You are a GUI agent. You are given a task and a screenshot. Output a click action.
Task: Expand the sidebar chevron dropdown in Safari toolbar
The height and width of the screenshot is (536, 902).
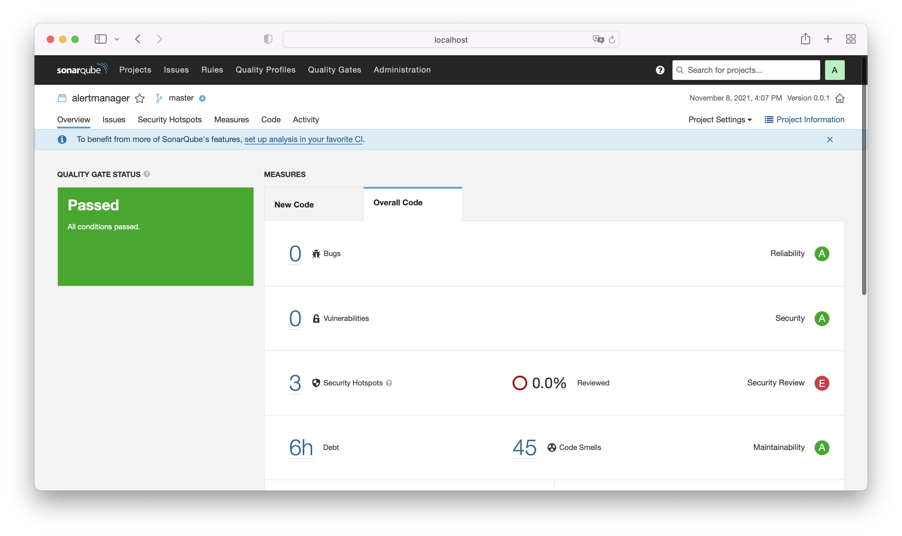[117, 39]
